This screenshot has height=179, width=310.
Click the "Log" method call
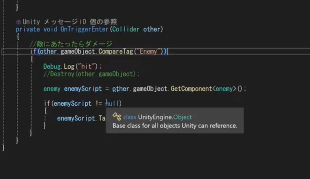pos(69,66)
